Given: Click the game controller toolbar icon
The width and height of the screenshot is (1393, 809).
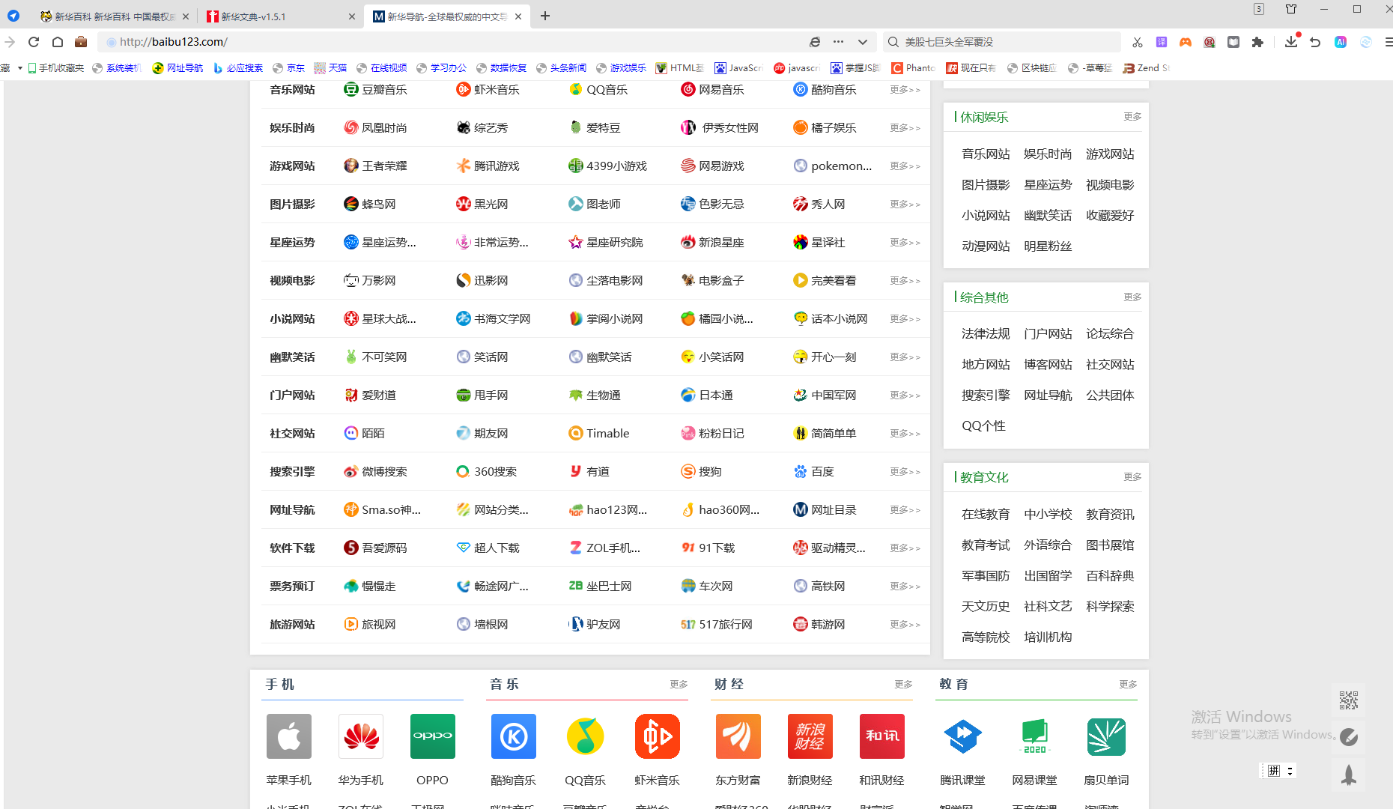Looking at the screenshot, I should [x=1186, y=42].
